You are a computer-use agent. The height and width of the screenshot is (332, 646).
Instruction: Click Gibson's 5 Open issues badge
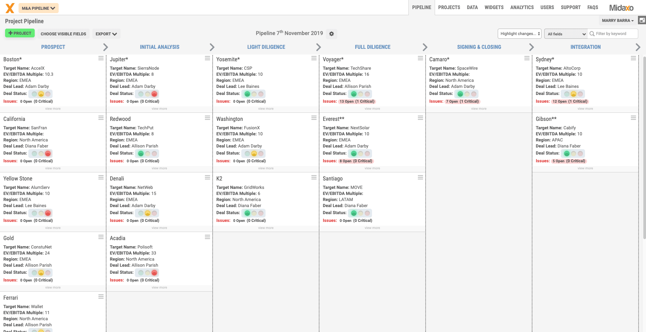(x=569, y=161)
